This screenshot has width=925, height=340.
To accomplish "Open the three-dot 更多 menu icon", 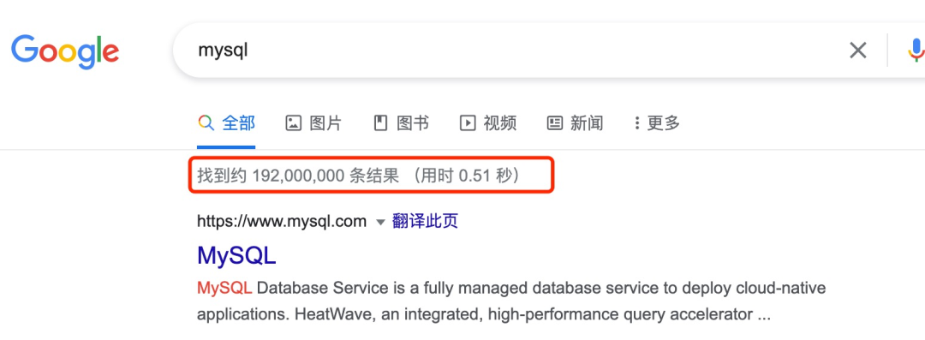I will click(x=637, y=122).
